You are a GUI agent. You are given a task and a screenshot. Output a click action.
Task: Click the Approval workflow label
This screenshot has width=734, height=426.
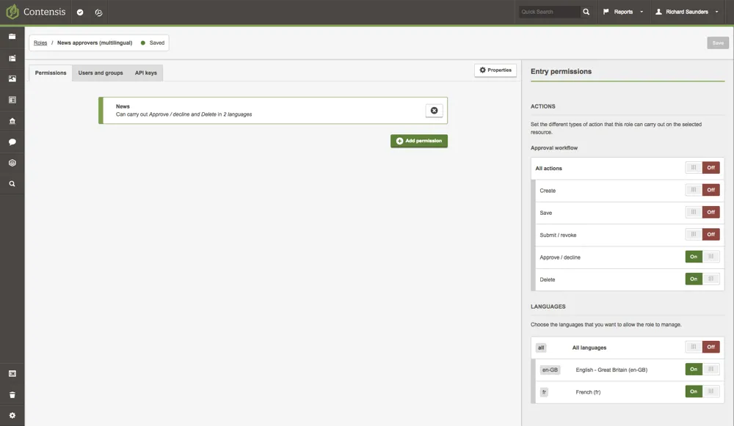pyautogui.click(x=553, y=148)
